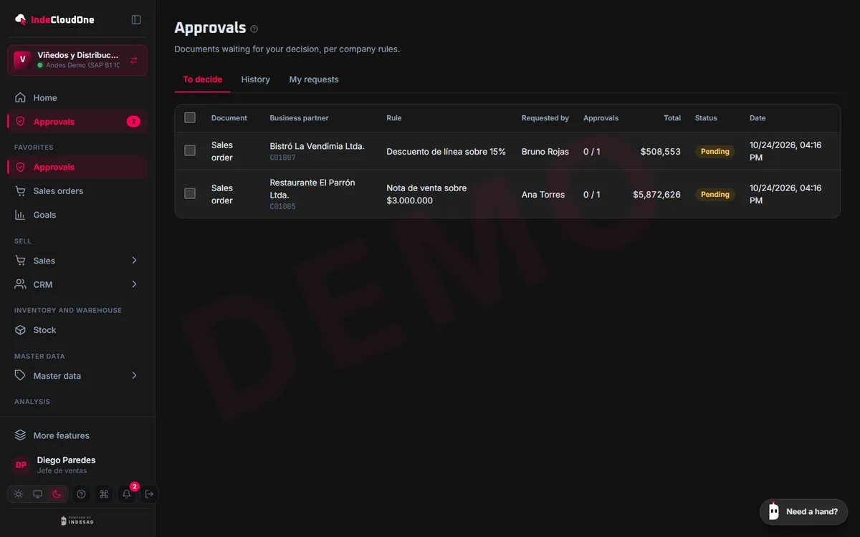Click Pending badge in Ana Torres row
This screenshot has height=537, width=860.
pos(715,194)
